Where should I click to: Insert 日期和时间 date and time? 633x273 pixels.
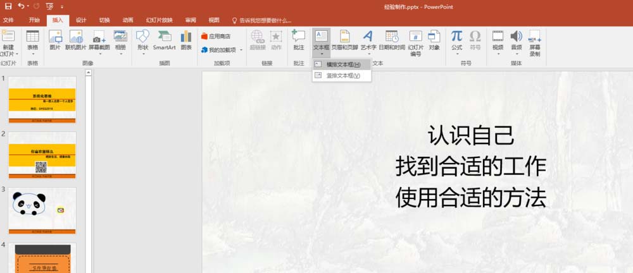(x=392, y=40)
